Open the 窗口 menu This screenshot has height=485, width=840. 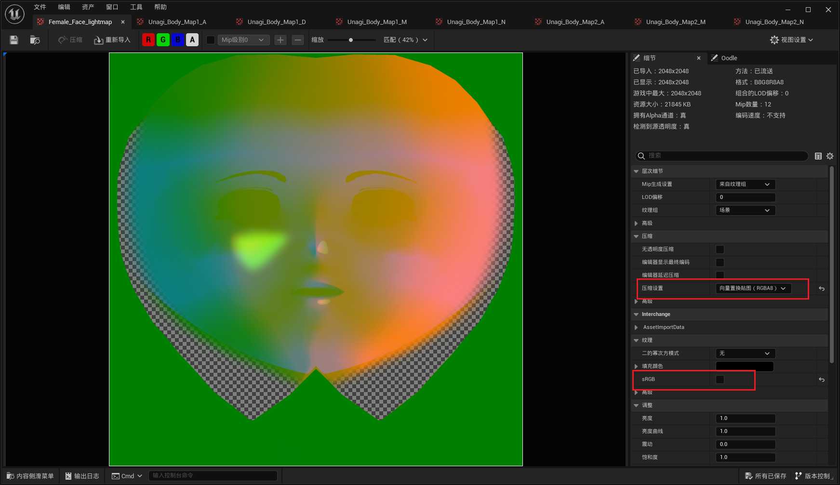point(112,7)
